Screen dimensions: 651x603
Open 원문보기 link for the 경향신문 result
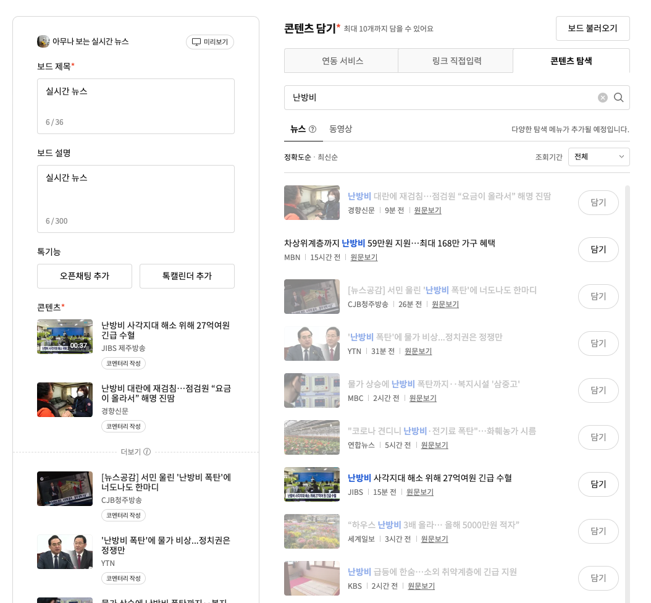point(427,211)
